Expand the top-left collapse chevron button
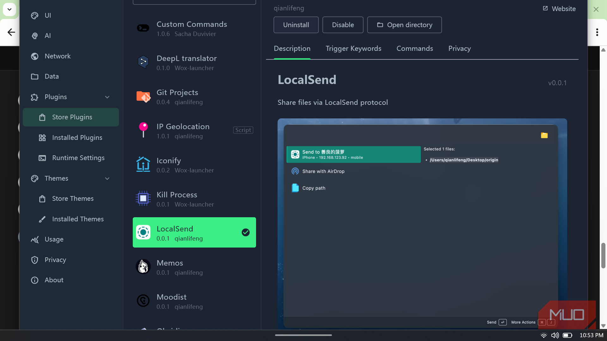 pos(9,9)
